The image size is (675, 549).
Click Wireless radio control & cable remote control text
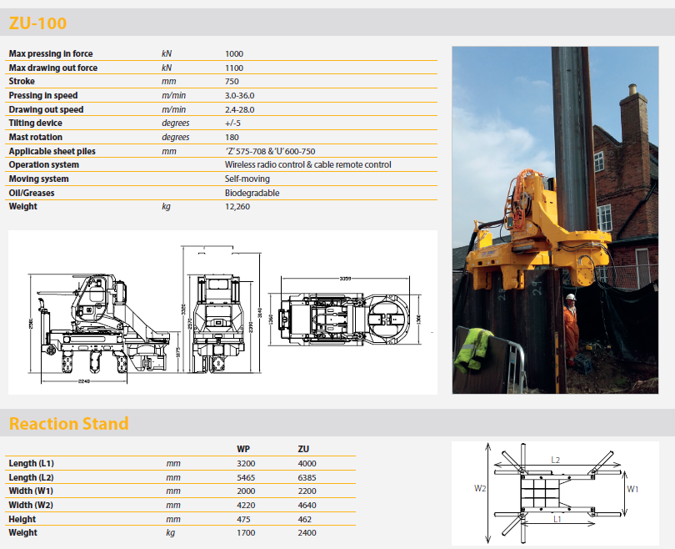[307, 164]
